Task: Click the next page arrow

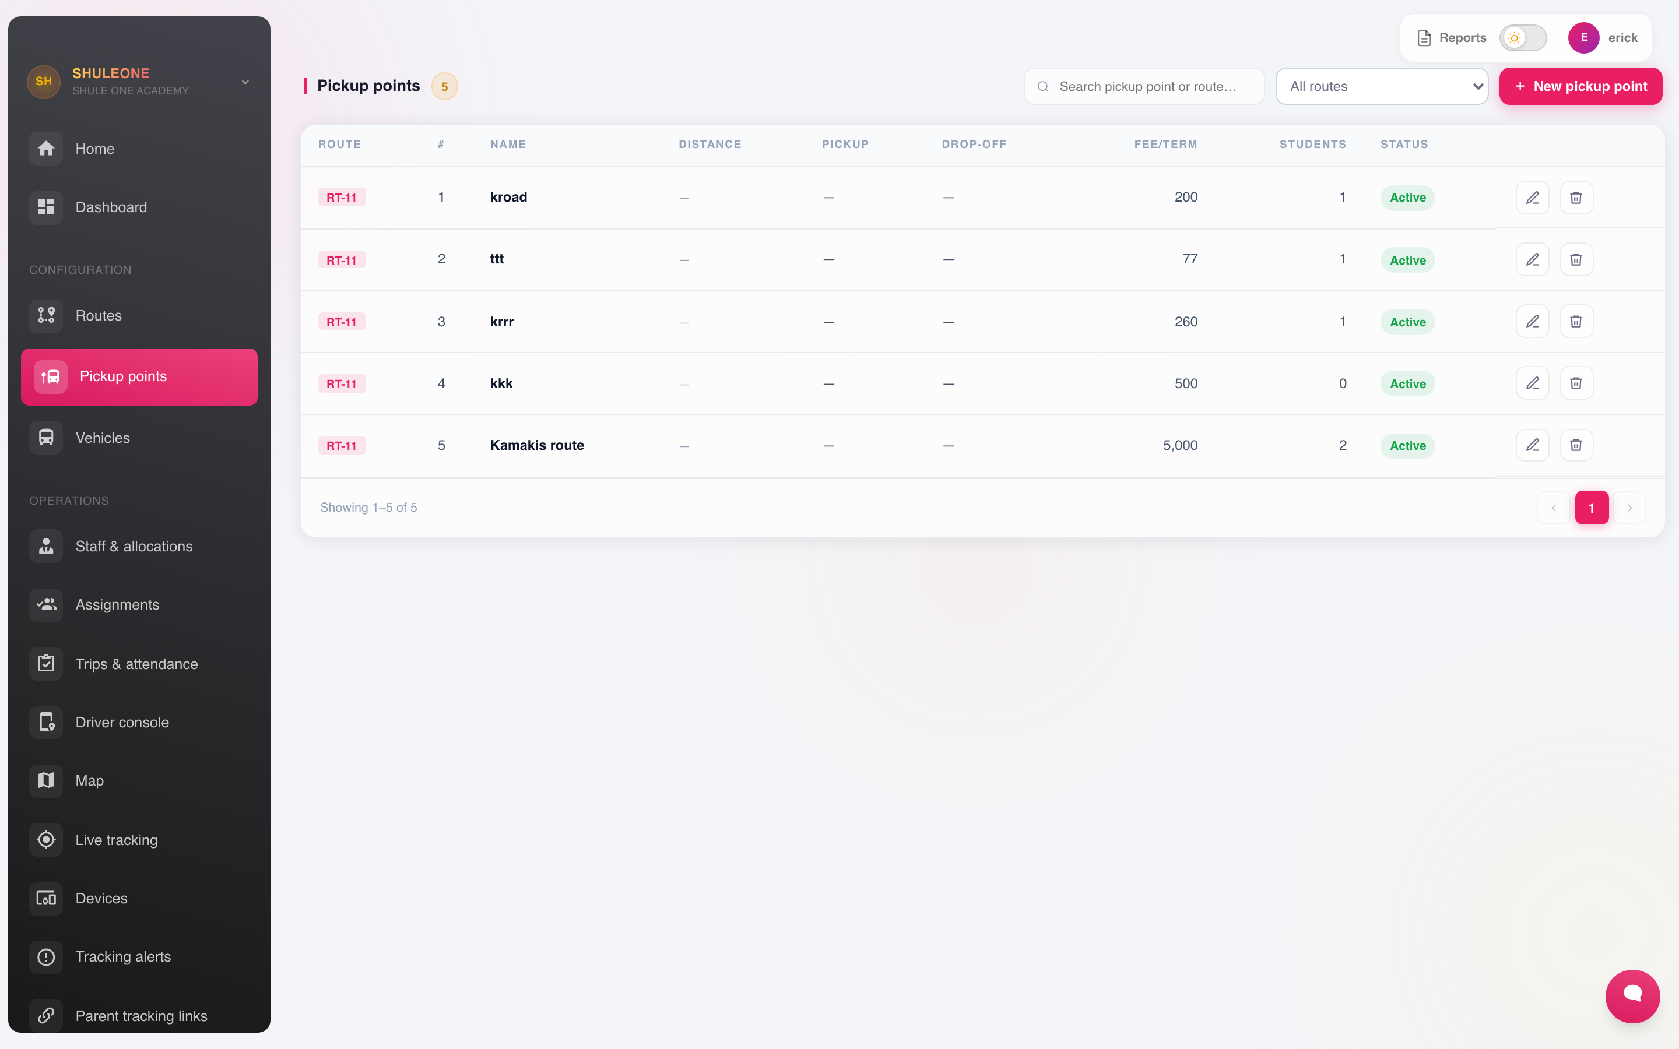Action: pyautogui.click(x=1630, y=508)
